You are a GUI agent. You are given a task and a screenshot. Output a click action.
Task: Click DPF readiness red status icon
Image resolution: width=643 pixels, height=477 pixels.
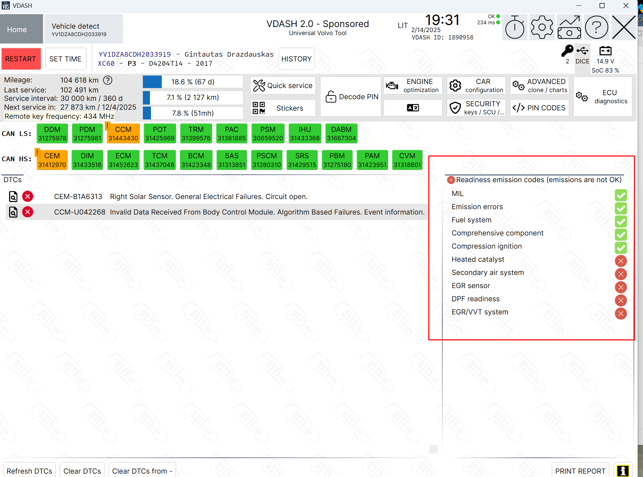click(x=621, y=300)
